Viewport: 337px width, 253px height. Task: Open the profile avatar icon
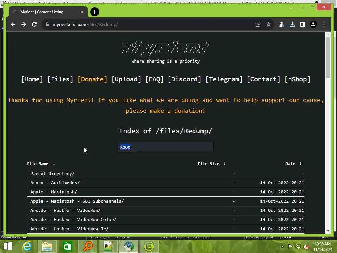click(x=313, y=24)
